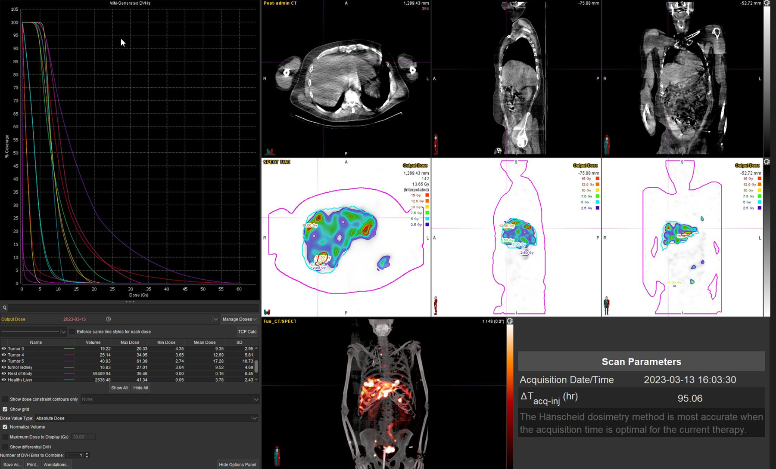Enable Show differential DVH checkbox
The height and width of the screenshot is (469, 776).
pos(5,447)
